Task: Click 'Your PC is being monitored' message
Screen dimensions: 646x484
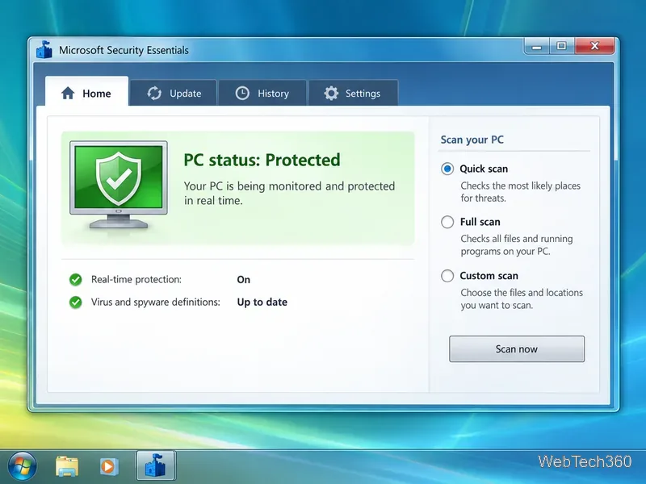Action: [x=289, y=194]
